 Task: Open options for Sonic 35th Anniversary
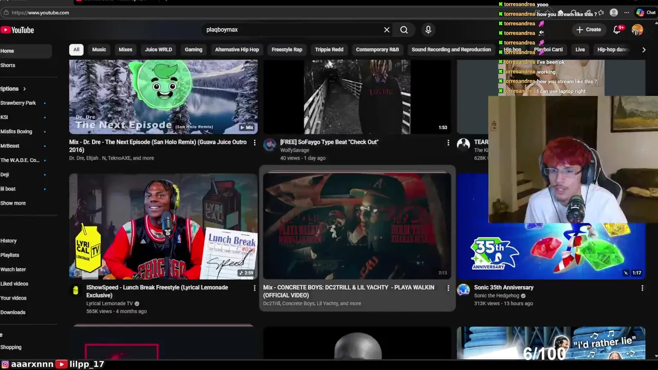642,288
